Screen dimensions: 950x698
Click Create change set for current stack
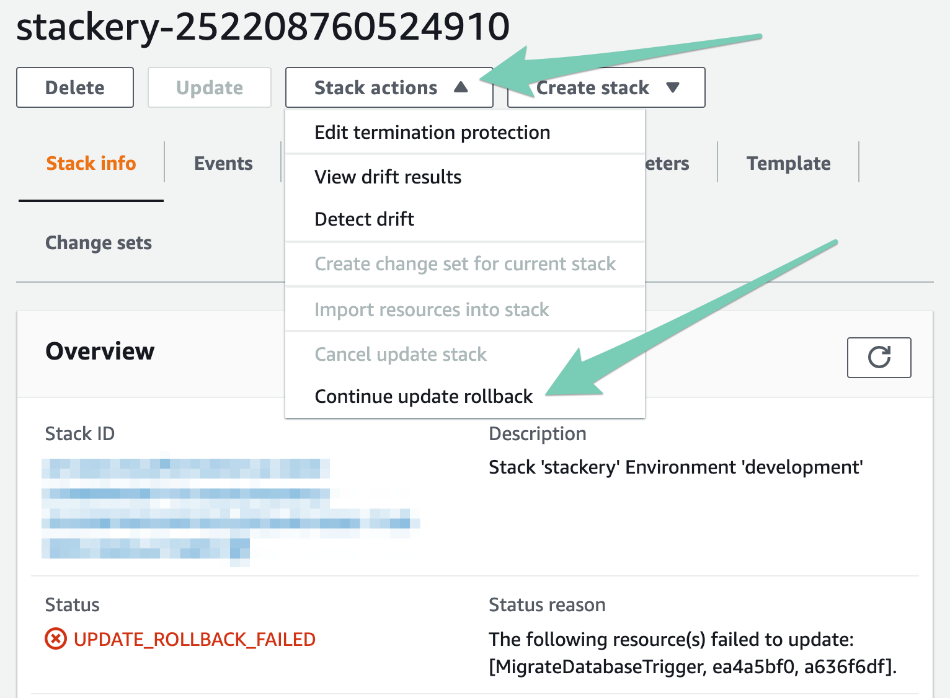click(465, 263)
